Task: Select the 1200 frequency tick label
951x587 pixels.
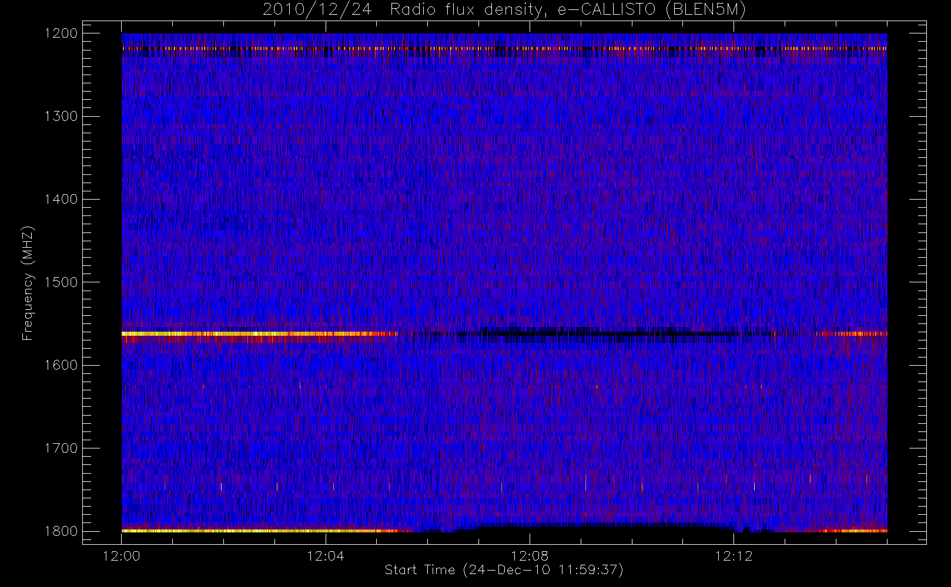Action: pyautogui.click(x=62, y=33)
